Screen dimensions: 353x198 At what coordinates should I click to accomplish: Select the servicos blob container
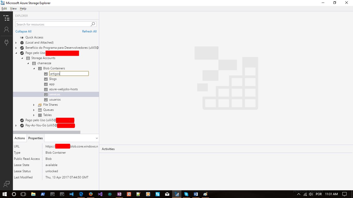pyautogui.click(x=55, y=94)
